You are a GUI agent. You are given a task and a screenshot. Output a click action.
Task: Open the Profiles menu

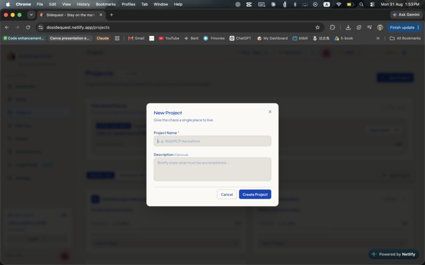point(129,4)
